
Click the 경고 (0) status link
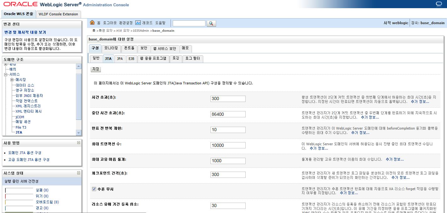point(42,208)
